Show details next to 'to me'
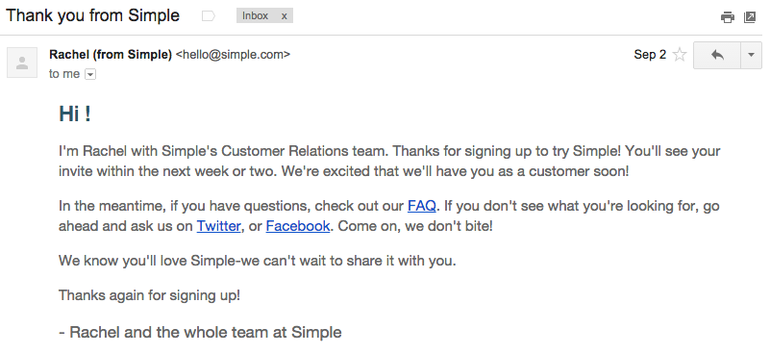 90,74
